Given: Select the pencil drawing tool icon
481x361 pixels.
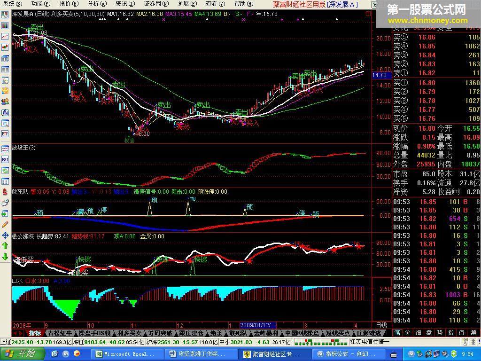Looking at the screenshot, I should [x=5, y=224].
